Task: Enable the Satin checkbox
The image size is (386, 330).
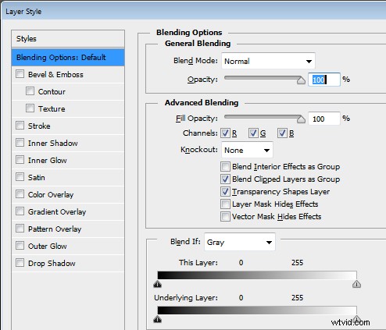Action: (x=20, y=177)
